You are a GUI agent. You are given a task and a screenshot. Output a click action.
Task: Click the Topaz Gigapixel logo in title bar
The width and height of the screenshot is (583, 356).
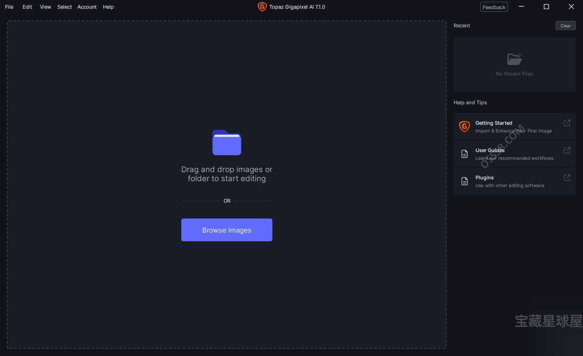262,7
